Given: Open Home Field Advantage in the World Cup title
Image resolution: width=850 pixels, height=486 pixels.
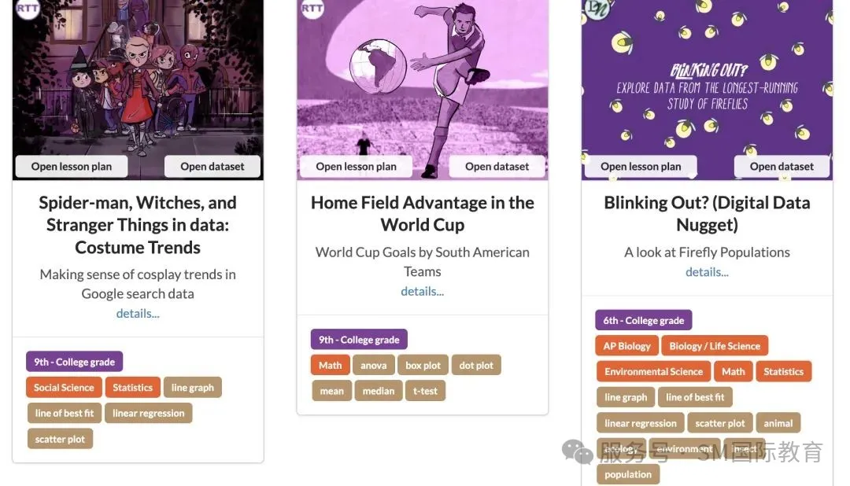Looking at the screenshot, I should click(422, 213).
